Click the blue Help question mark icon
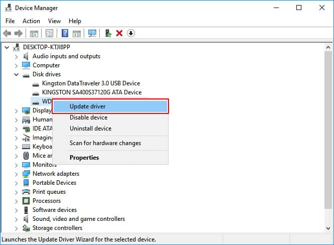The height and width of the screenshot is (245, 334). pyautogui.click(x=65, y=33)
